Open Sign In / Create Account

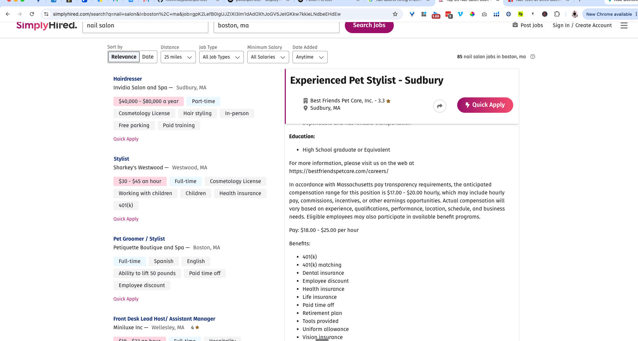[x=582, y=25]
